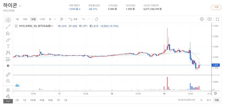Set the range to 30일
Image resolution: width=225 pixels, height=106 pixels.
click(x=51, y=100)
